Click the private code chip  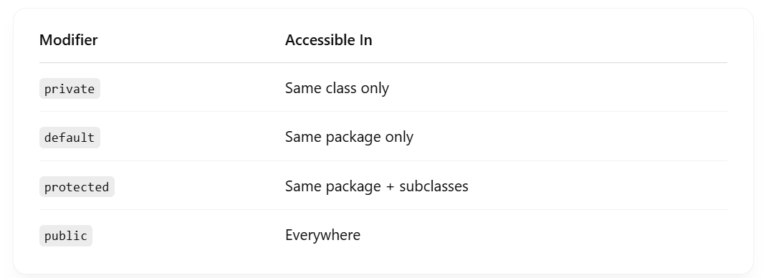pyautogui.click(x=70, y=88)
